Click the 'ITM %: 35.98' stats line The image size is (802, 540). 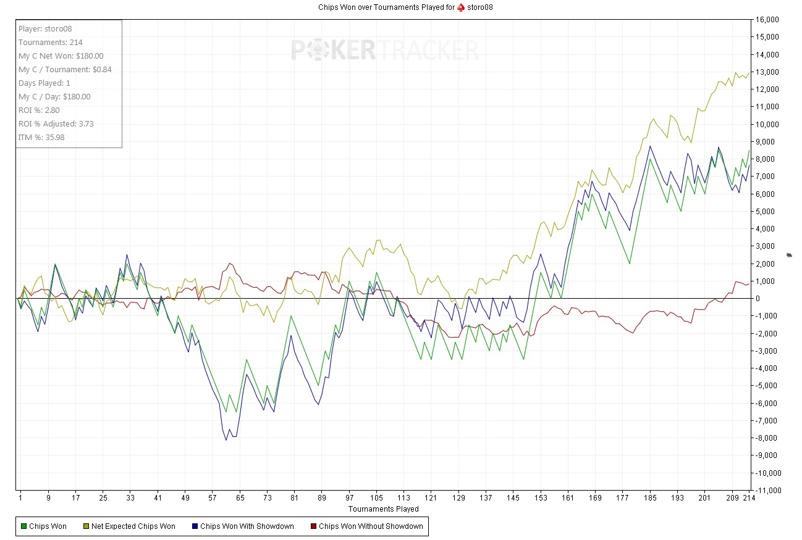point(41,138)
